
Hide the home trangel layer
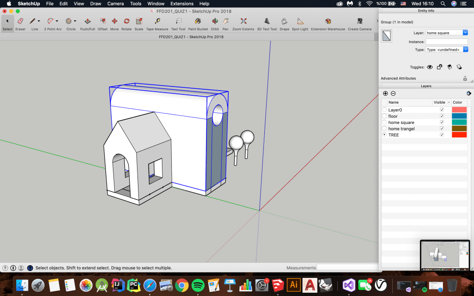pyautogui.click(x=442, y=129)
